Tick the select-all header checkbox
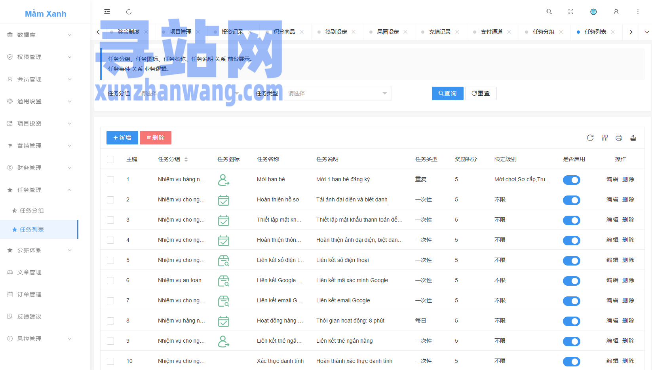 (110, 159)
